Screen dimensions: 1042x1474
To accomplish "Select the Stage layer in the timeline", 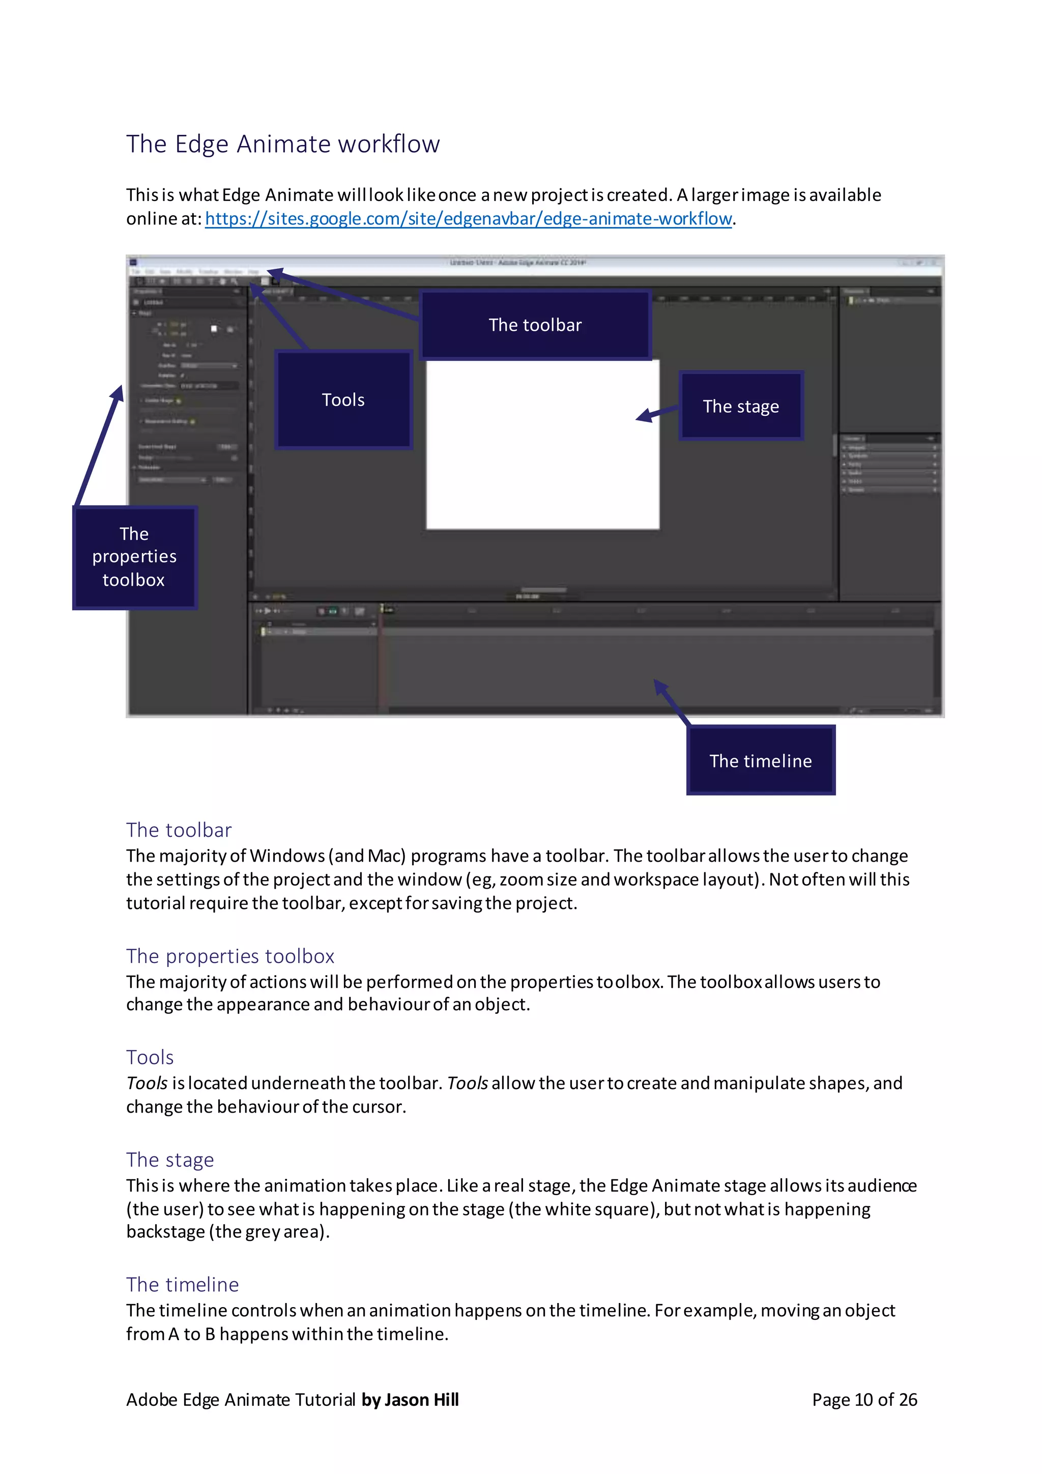I will (x=320, y=632).
